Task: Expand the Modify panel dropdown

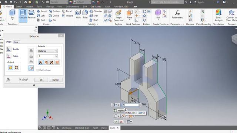Action: coord(97,24)
